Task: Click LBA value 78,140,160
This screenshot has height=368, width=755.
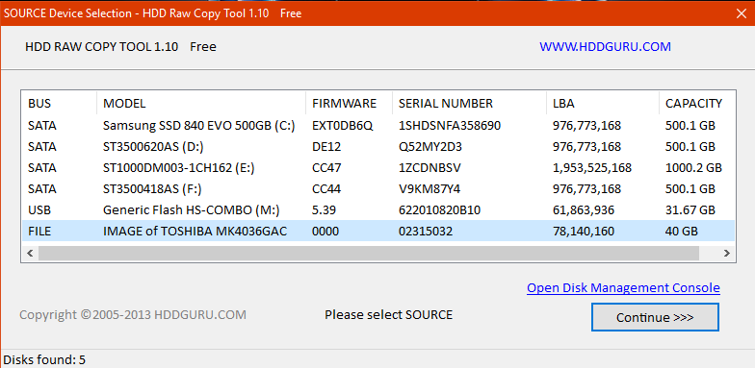Action: [x=584, y=231]
